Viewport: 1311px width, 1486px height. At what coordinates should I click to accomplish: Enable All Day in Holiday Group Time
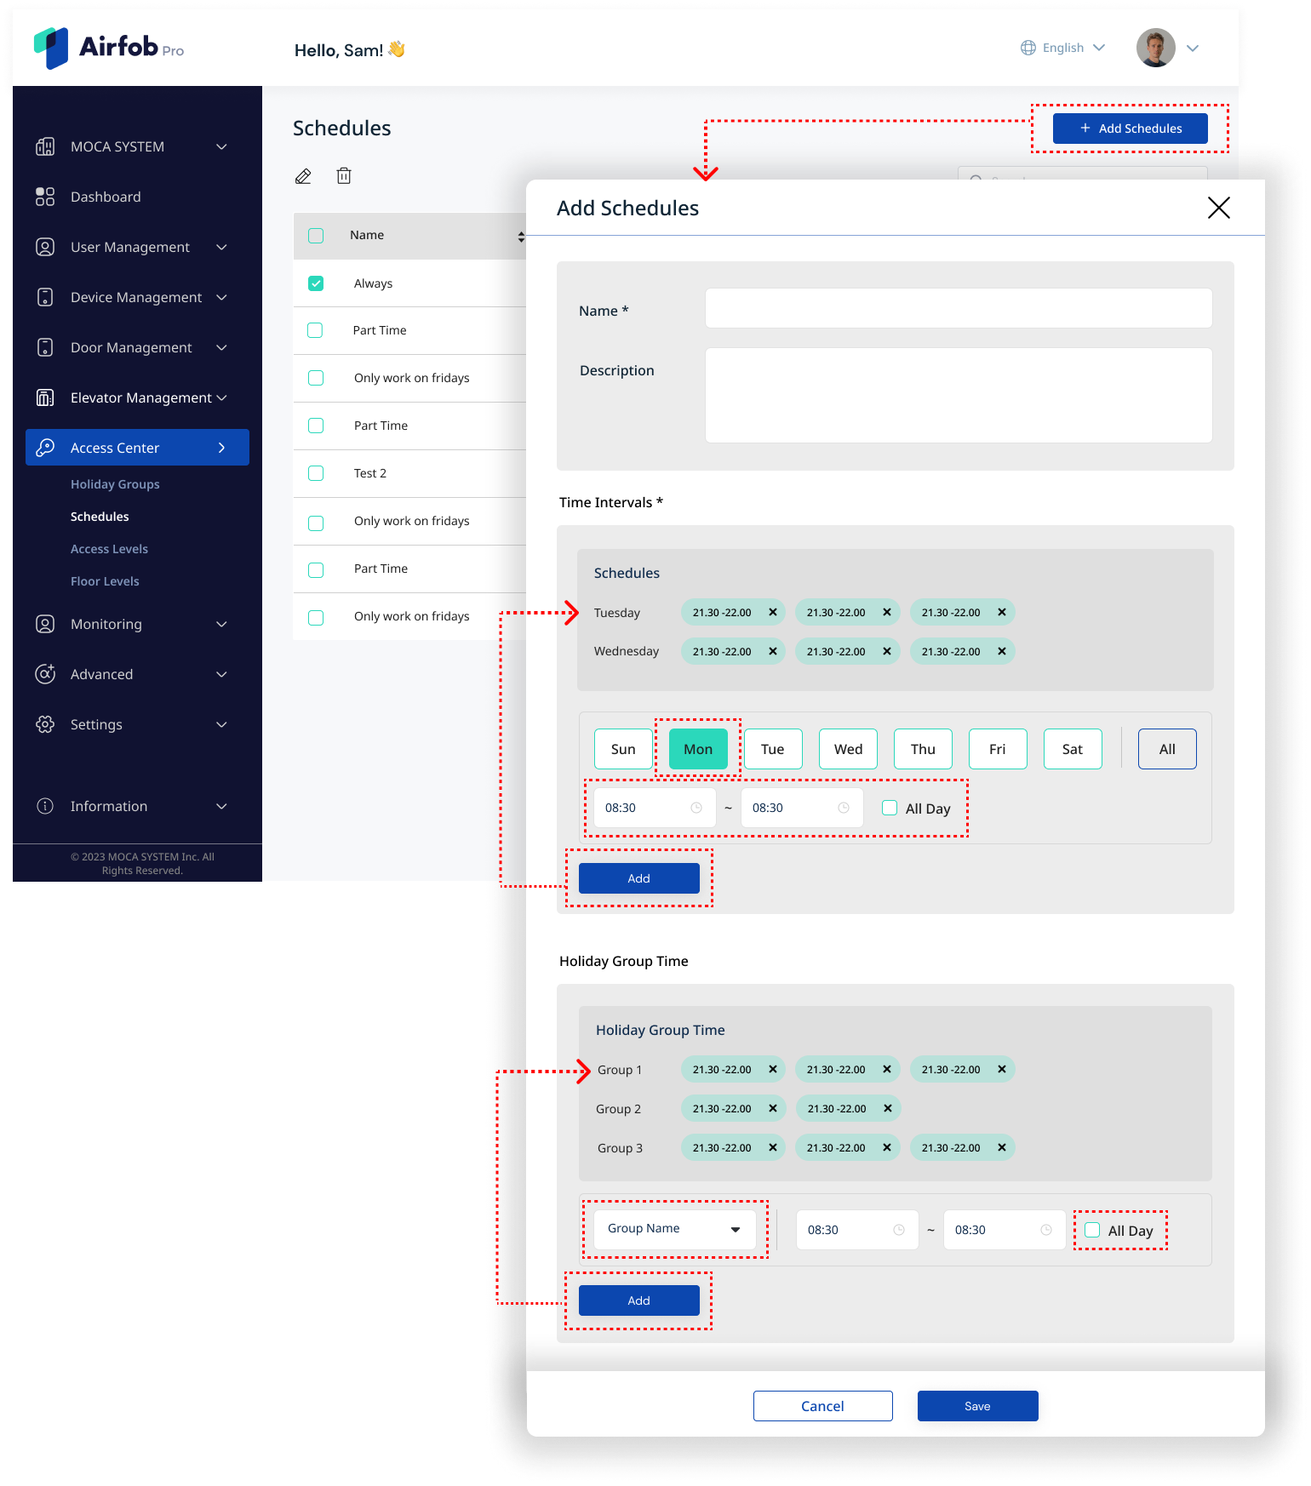[x=1092, y=1230]
